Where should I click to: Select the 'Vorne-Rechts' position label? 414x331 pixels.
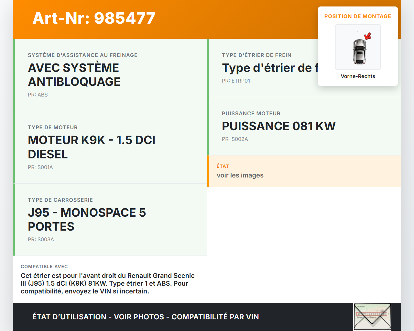tap(358, 76)
